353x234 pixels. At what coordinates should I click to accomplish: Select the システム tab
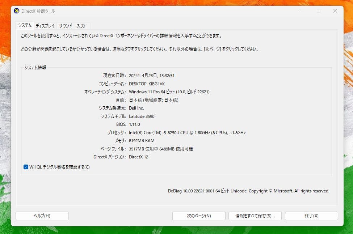25,26
